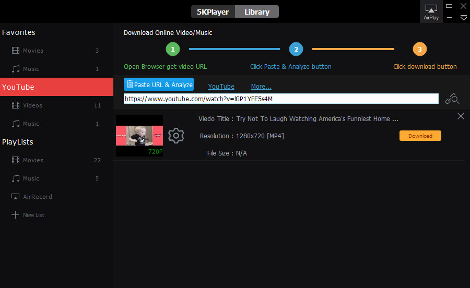Click the video URL input field
Viewport: 470px width, 288px height.
[x=281, y=99]
